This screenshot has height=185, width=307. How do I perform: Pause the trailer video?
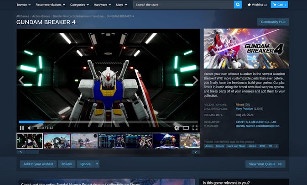pyautogui.click(x=21, y=128)
